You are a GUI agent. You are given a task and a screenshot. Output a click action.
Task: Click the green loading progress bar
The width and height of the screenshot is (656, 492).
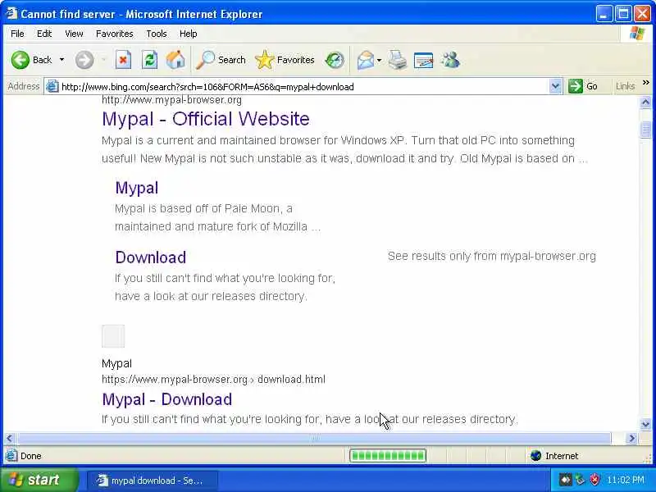[388, 456]
